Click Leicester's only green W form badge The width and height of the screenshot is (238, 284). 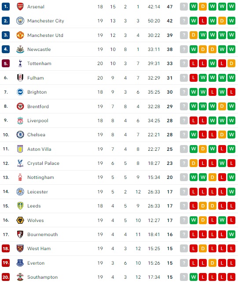click(x=231, y=192)
